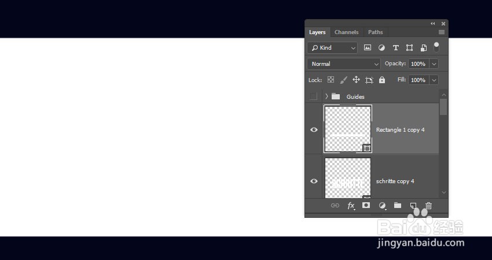The image size is (492, 260).
Task: Create a new group folder icon
Action: click(398, 205)
